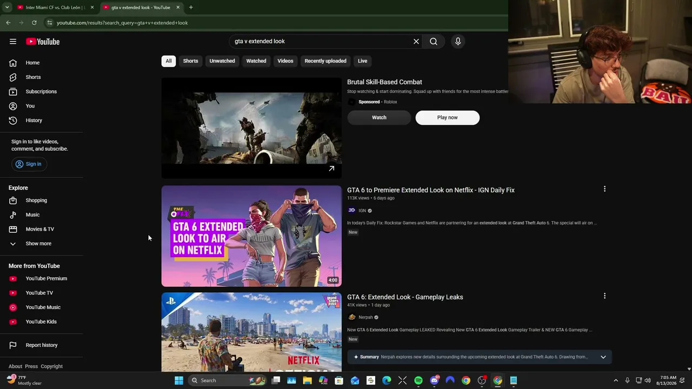Filter results by Live chip

(362, 61)
